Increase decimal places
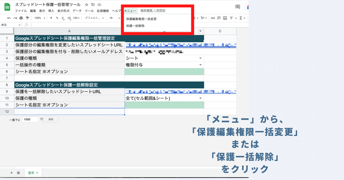This screenshot has width=344, height=180. (69, 18)
